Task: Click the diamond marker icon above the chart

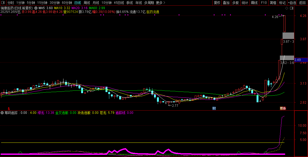Action: (287, 8)
